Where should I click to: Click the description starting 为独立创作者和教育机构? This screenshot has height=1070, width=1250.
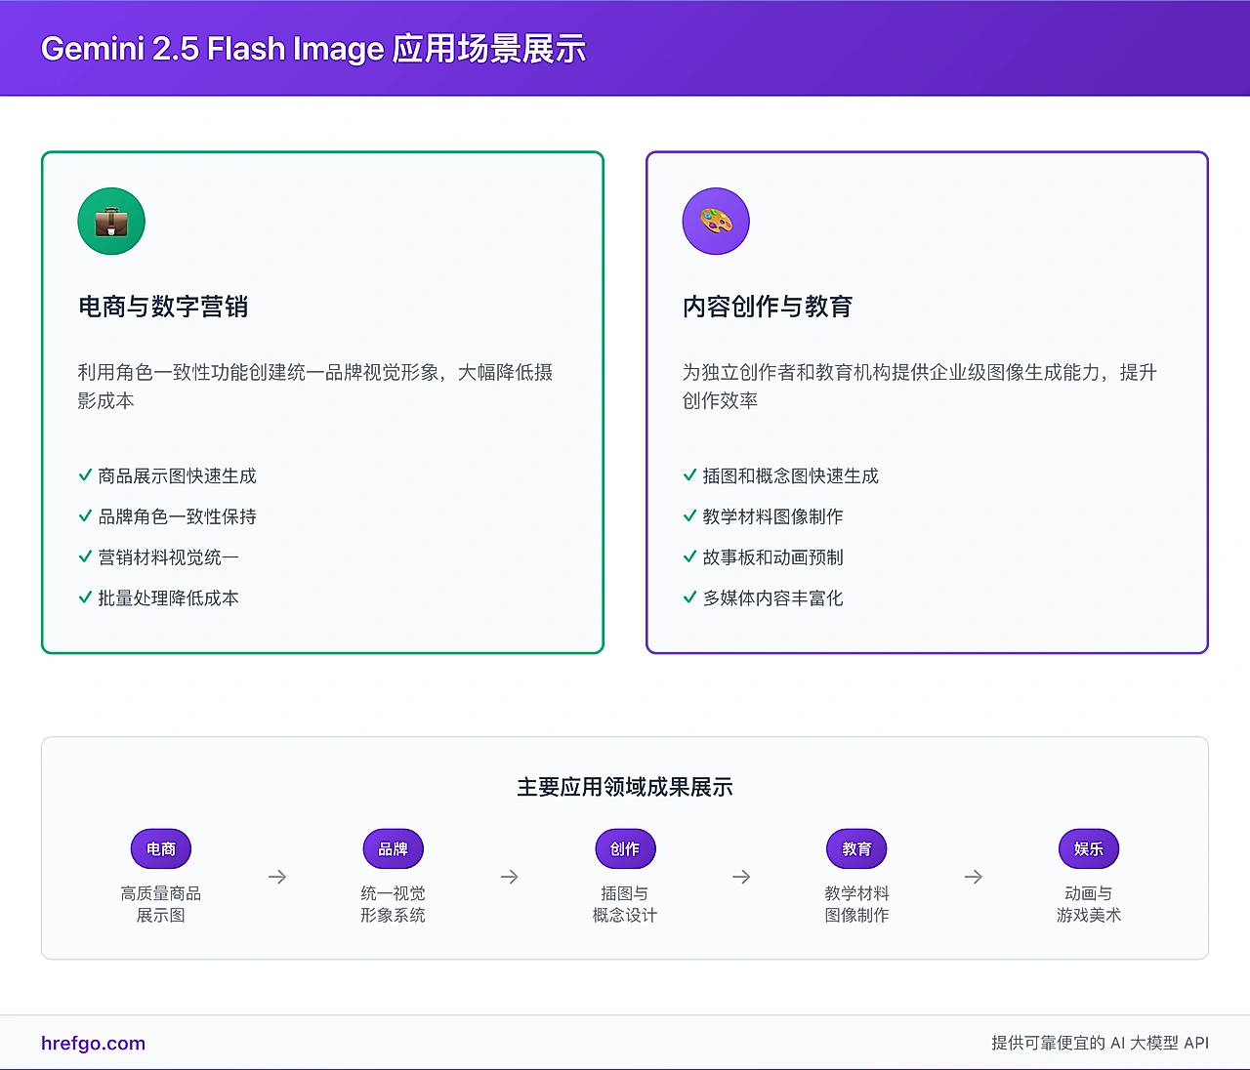[920, 387]
